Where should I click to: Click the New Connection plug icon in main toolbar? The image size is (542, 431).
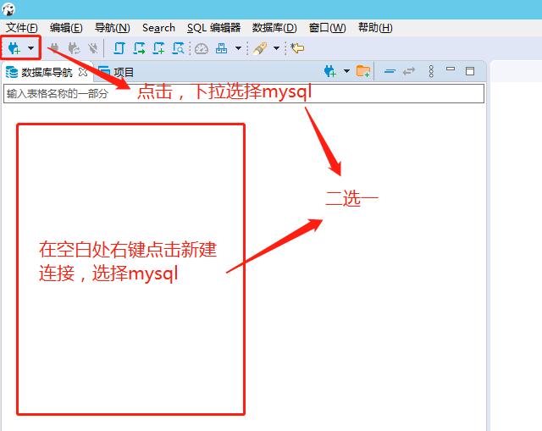pos(14,48)
